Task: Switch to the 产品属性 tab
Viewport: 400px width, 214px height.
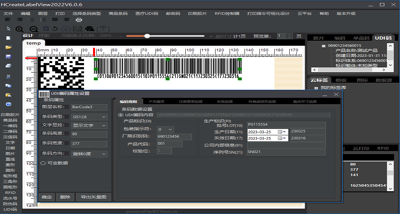Action: (156, 102)
